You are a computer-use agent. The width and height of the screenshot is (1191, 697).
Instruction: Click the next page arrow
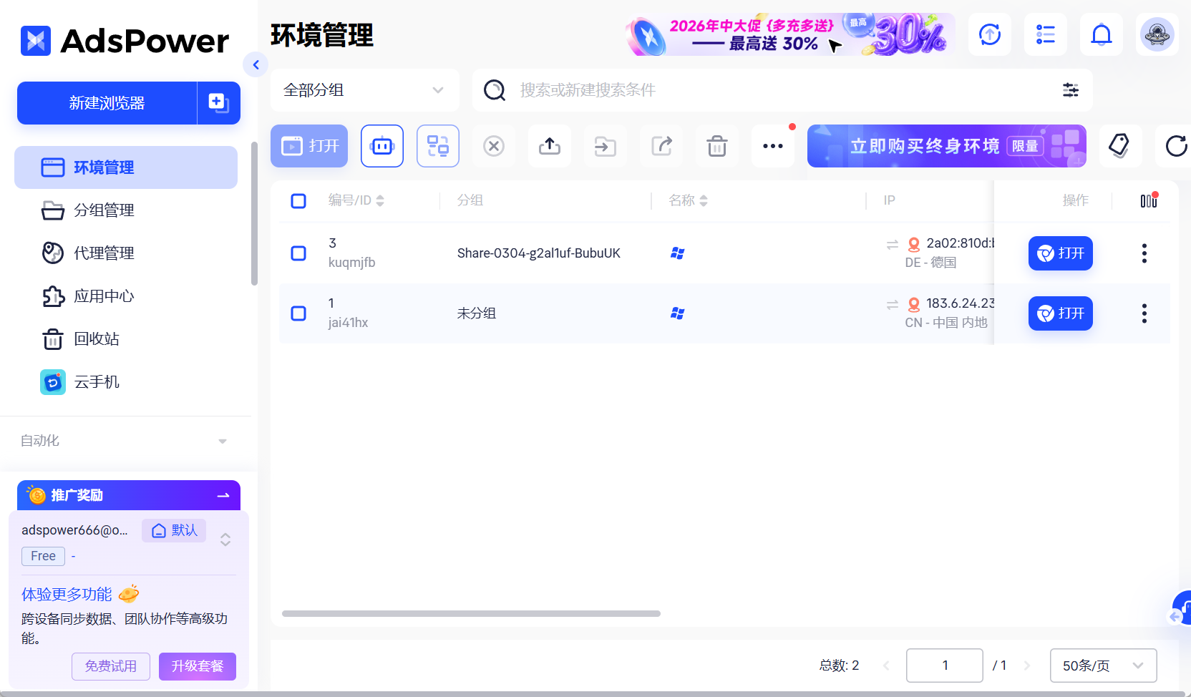[1027, 666]
